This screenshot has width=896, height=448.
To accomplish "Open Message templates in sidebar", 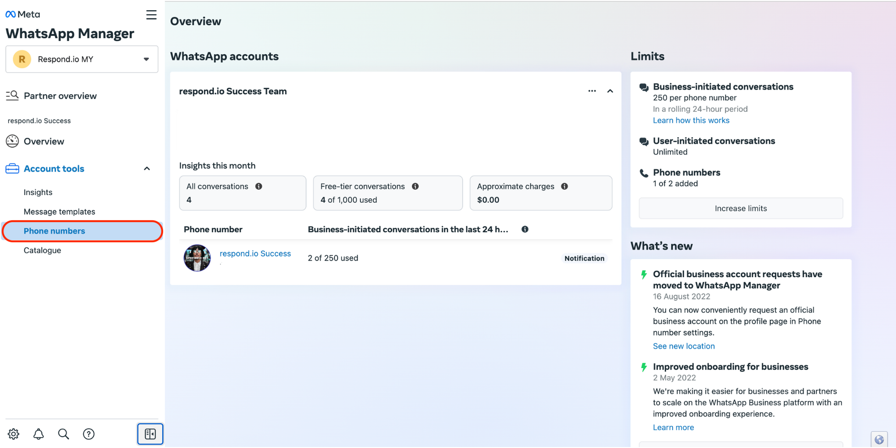I will [x=59, y=212].
